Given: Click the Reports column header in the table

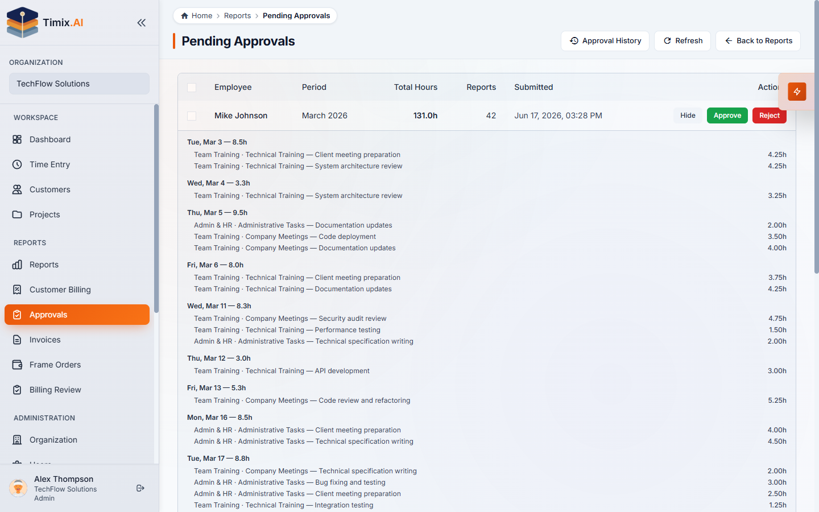Looking at the screenshot, I should tap(481, 87).
